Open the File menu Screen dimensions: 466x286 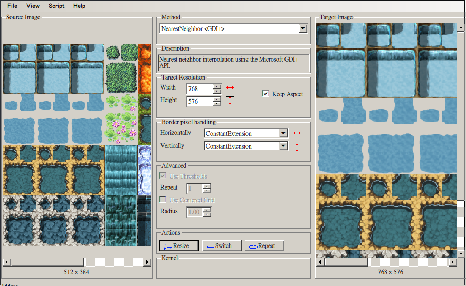12,6
